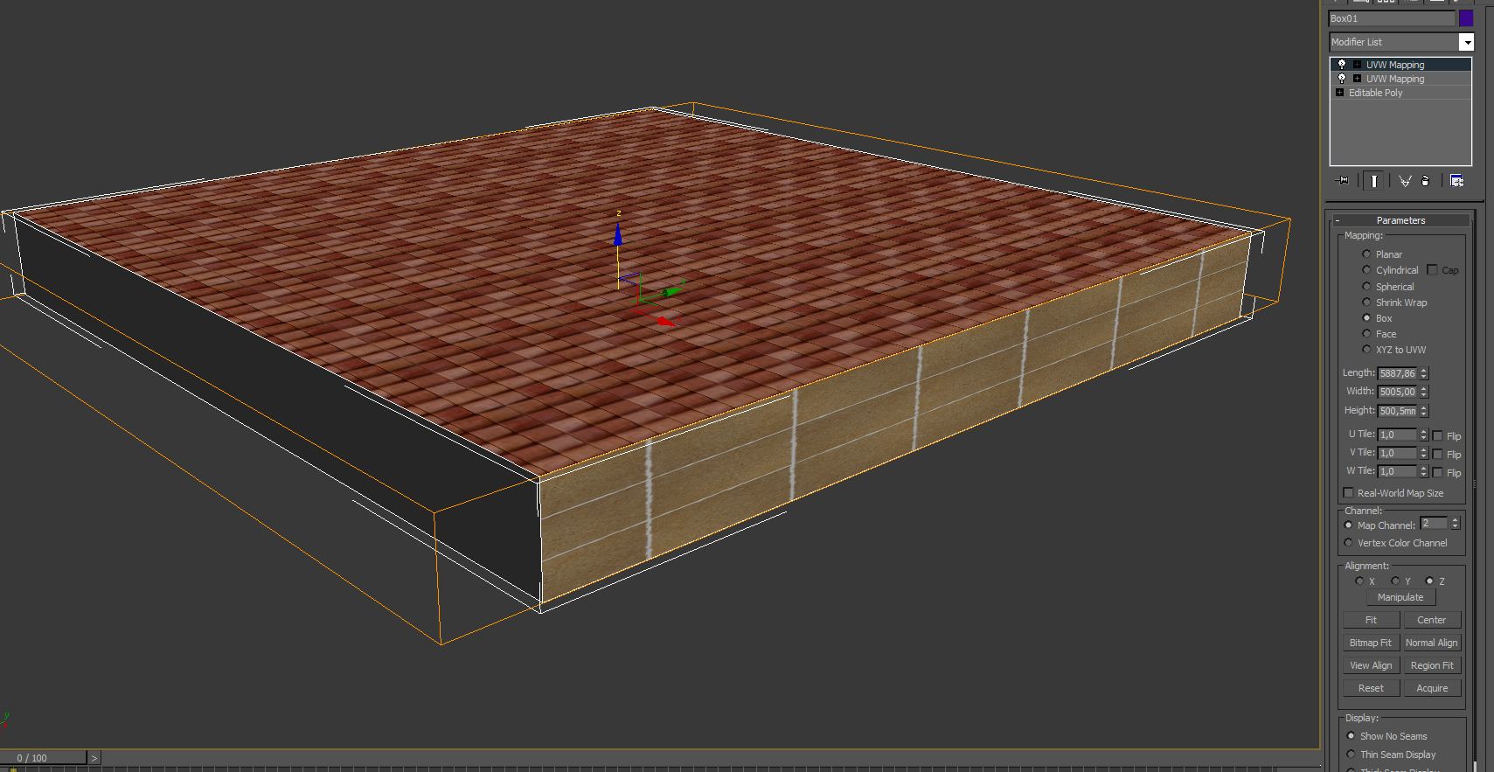Click the Width spinner arrows

pyautogui.click(x=1424, y=392)
